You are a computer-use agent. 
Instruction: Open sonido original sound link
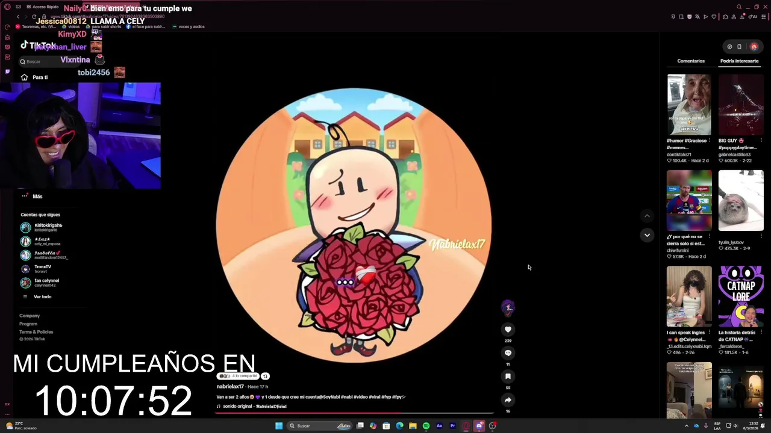252,407
